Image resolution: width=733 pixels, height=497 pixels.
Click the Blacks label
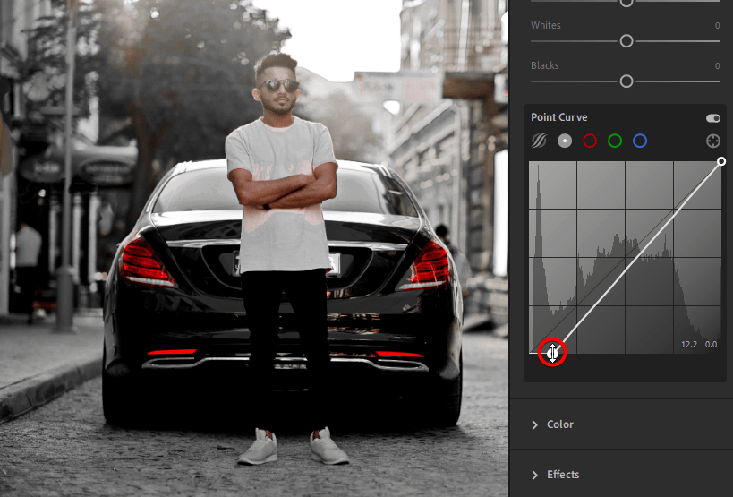[545, 65]
